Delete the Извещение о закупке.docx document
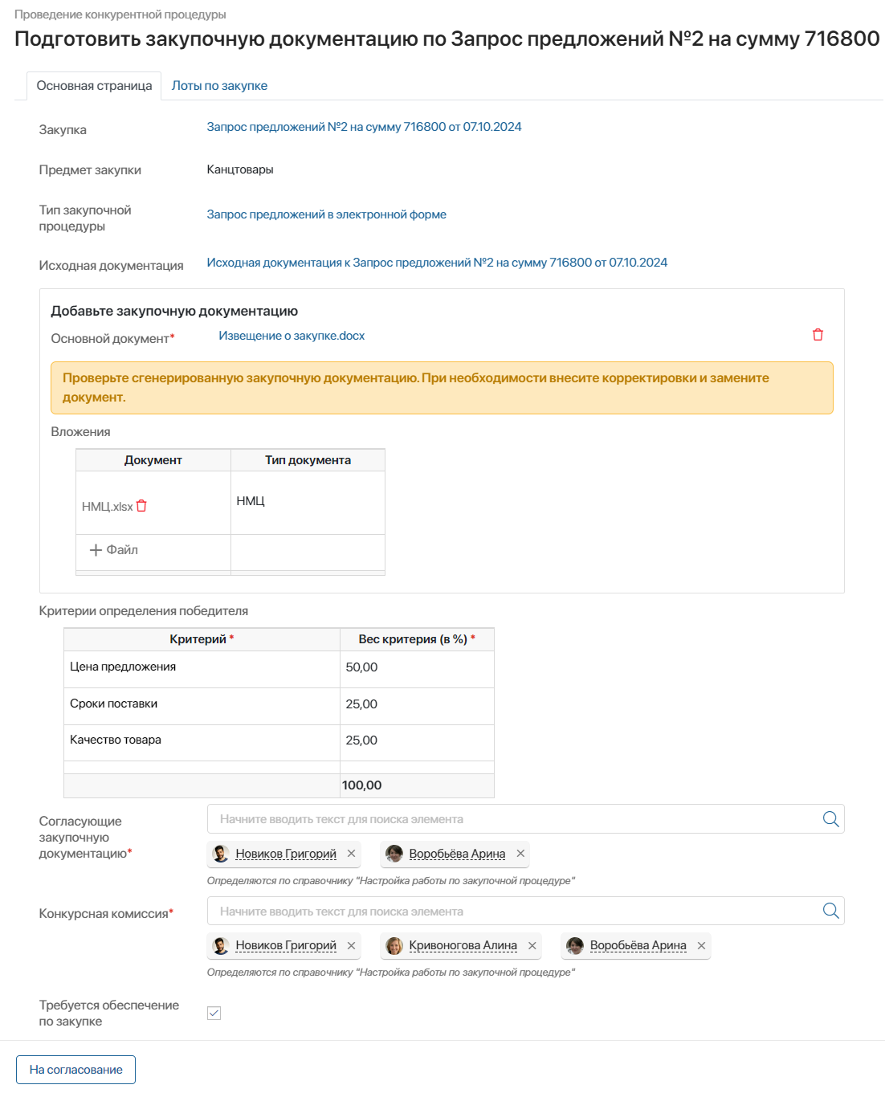This screenshot has height=1093, width=885. [x=818, y=335]
